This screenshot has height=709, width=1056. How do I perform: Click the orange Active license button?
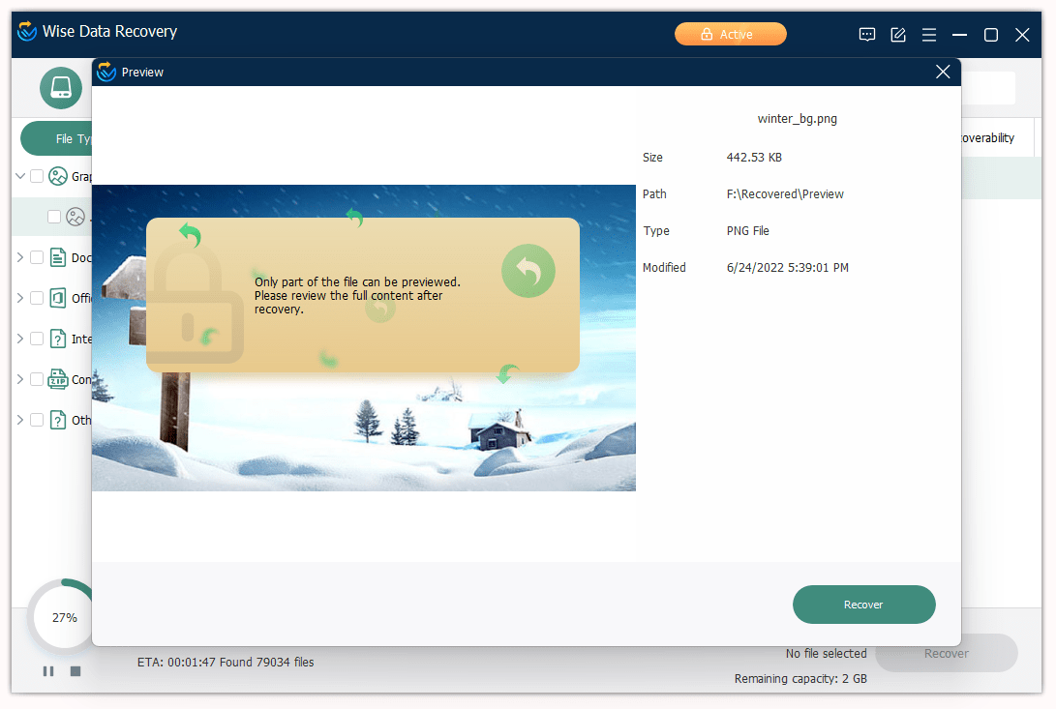(730, 35)
